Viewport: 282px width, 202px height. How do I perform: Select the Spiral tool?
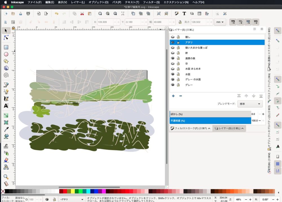(x=6, y=75)
